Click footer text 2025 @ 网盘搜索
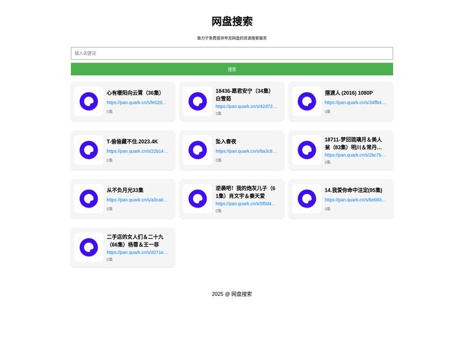This screenshot has width=464, height=348. coord(232,294)
